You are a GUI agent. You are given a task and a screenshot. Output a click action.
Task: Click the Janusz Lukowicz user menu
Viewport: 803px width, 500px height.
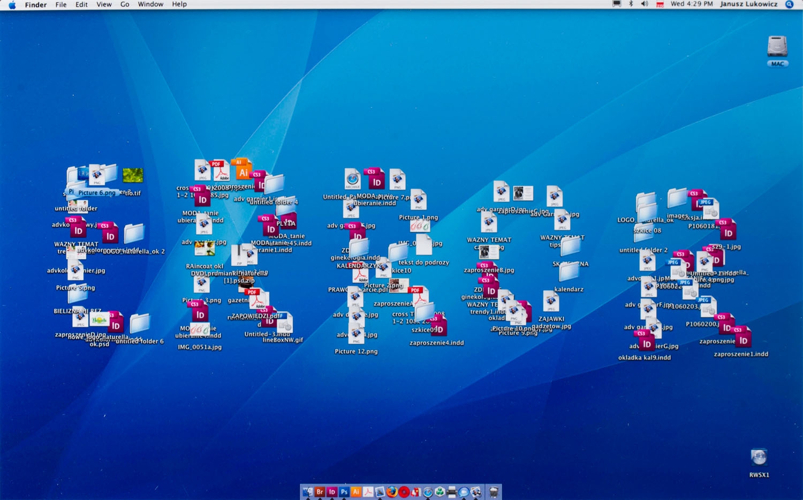pos(748,4)
